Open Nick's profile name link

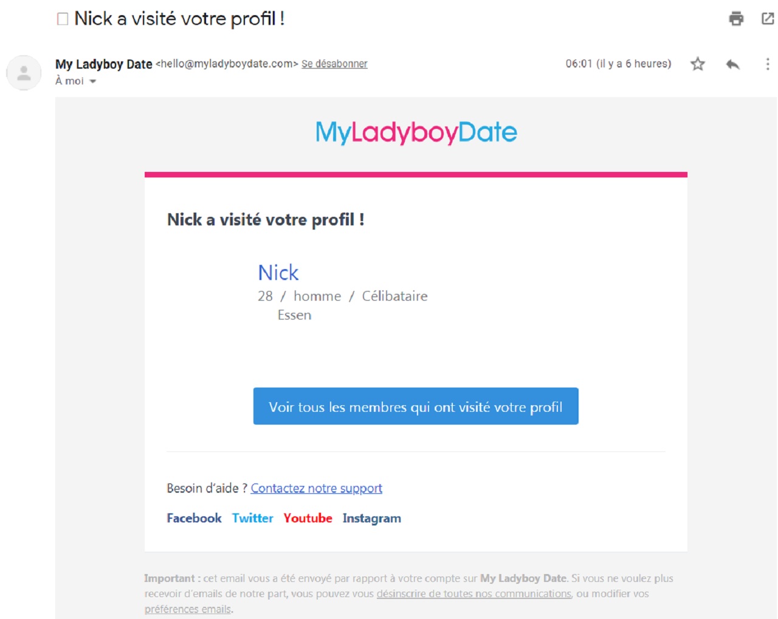278,273
